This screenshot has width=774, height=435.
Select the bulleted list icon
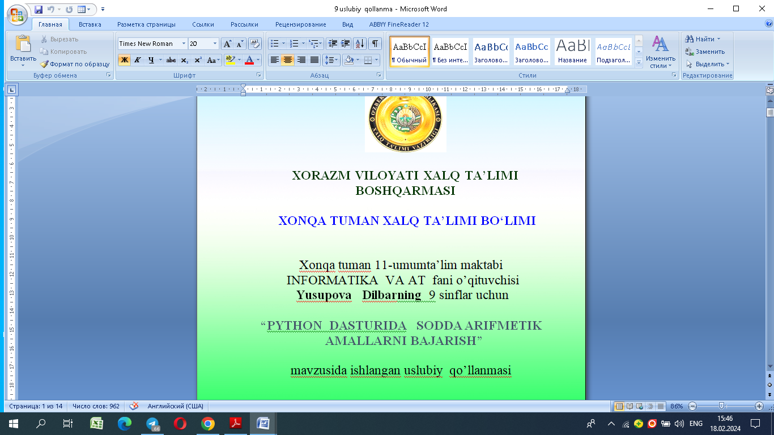point(274,42)
